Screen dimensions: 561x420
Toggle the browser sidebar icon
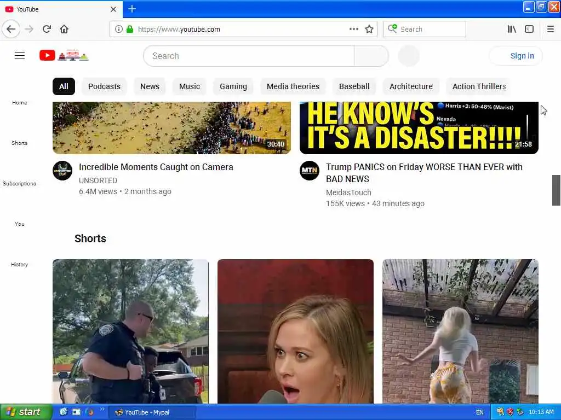529,29
